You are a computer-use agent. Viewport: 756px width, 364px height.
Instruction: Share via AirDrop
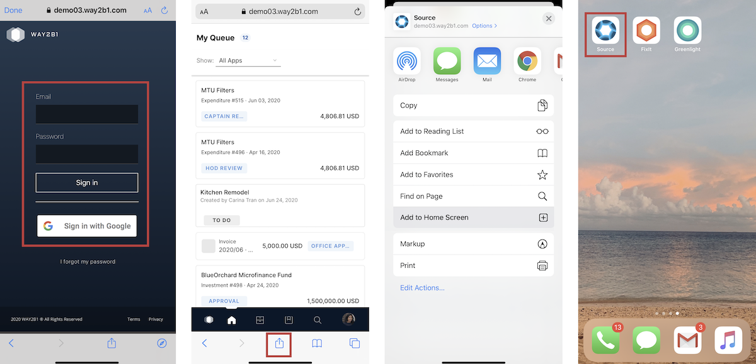coord(407,61)
